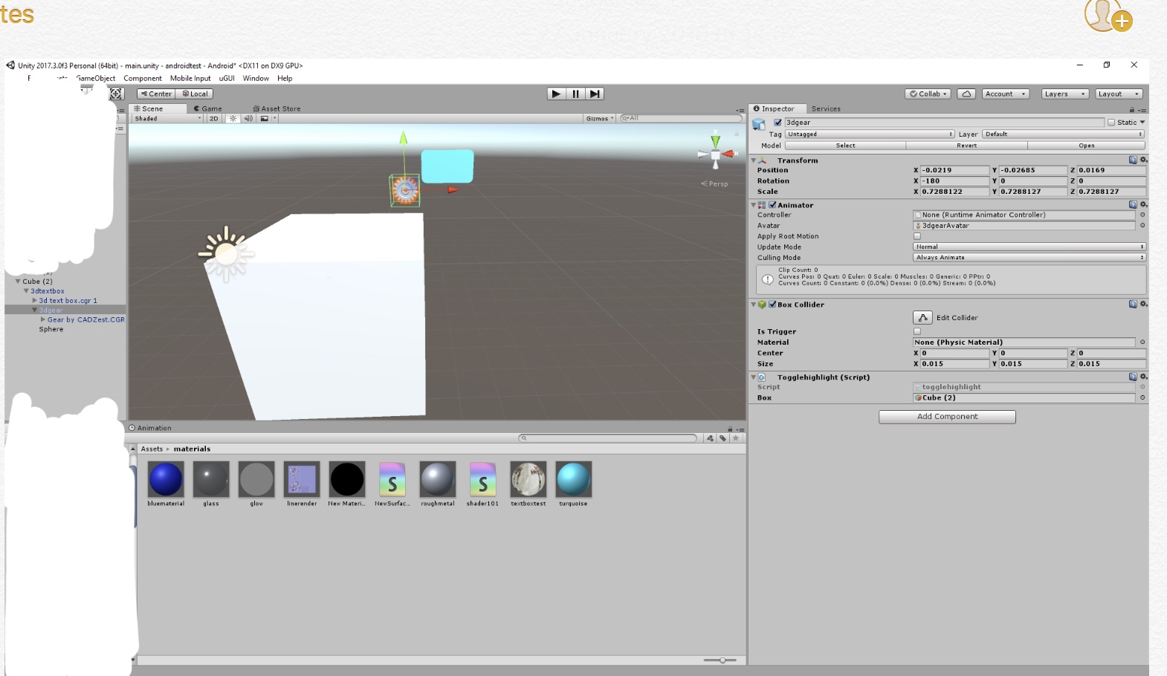Open Togglehighlight script help reference icon
1167x676 pixels.
pyautogui.click(x=1133, y=377)
